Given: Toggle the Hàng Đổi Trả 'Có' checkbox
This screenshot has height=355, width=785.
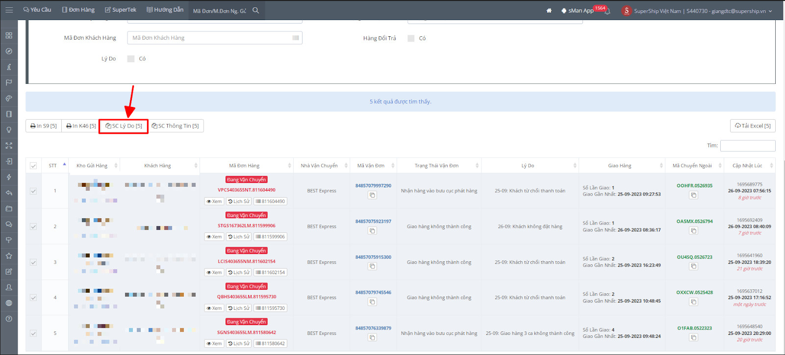Looking at the screenshot, I should point(411,38).
